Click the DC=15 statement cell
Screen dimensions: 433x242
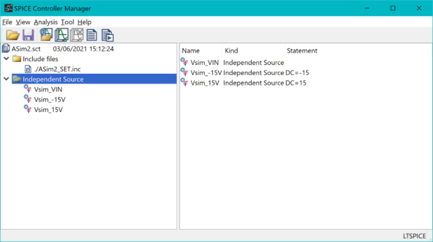[x=296, y=83]
